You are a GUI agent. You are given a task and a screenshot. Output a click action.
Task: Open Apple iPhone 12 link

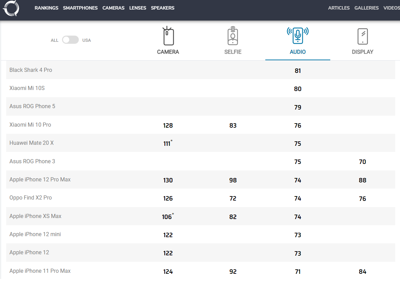(29, 252)
